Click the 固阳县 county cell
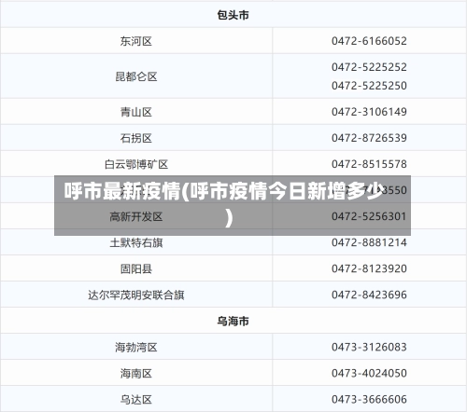This screenshot has width=467, height=412. (x=136, y=268)
